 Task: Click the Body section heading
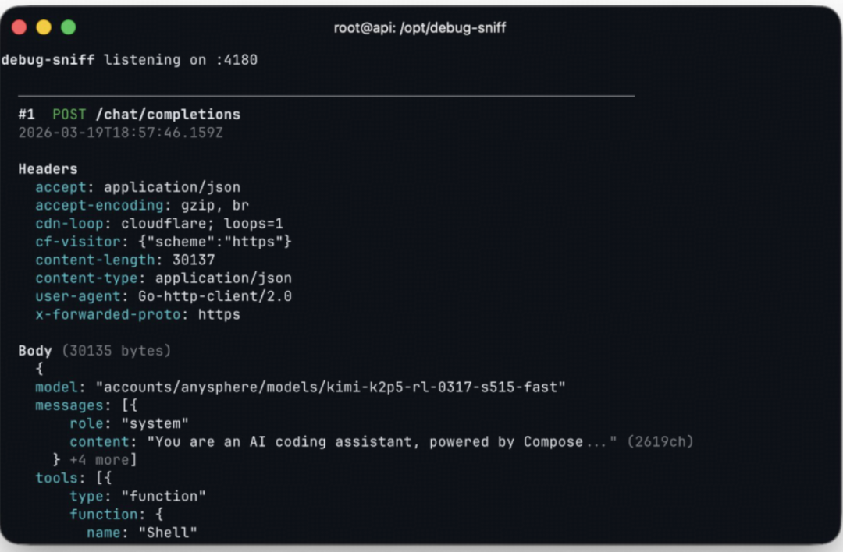click(35, 351)
